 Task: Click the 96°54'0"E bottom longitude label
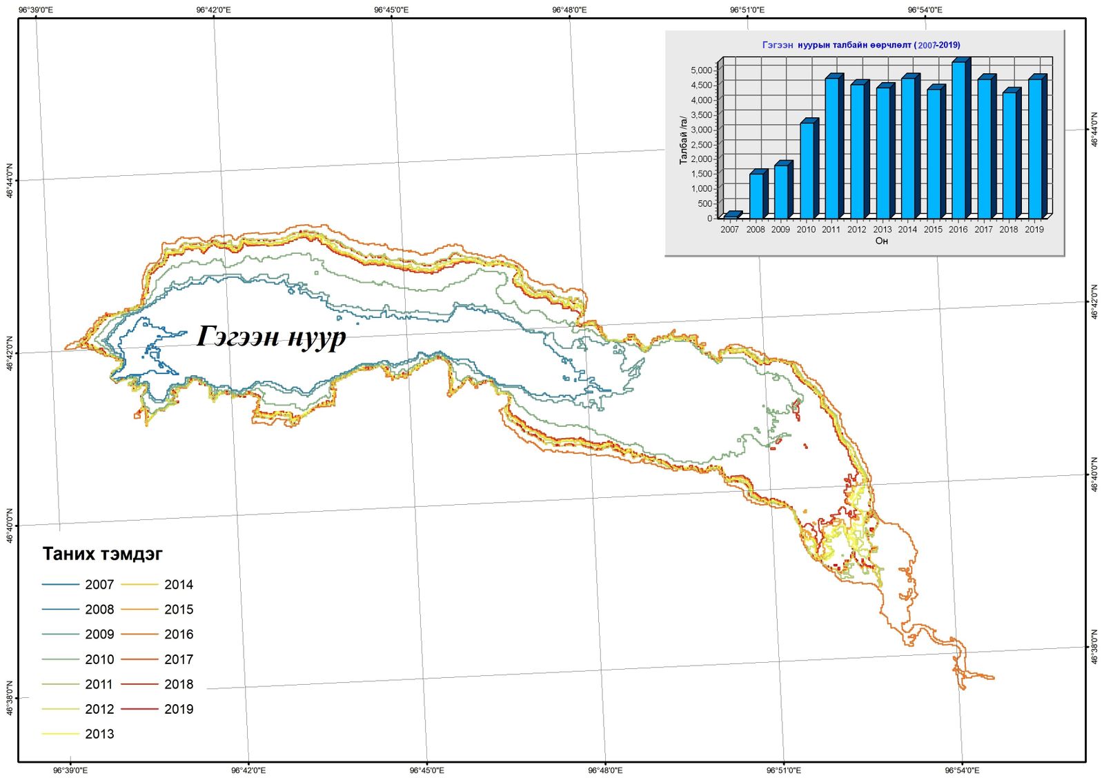(962, 770)
